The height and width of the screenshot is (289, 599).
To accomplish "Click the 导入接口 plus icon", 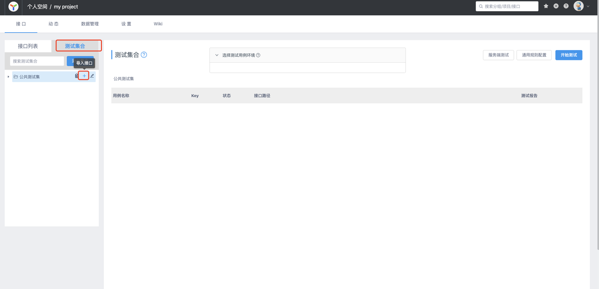I will point(84,76).
